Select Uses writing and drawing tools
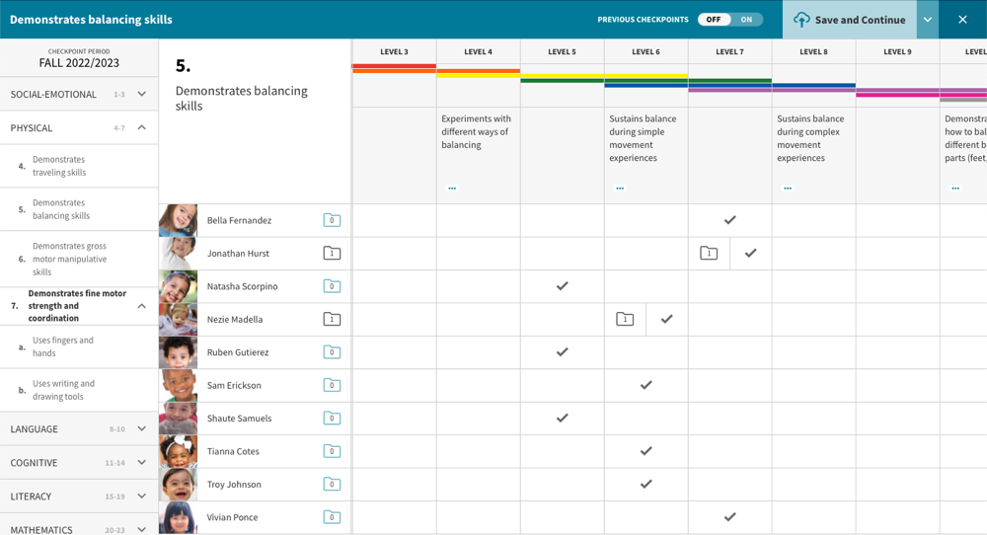 63,390
